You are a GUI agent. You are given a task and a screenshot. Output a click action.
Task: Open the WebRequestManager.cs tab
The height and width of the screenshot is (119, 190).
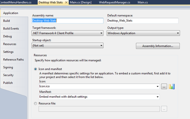115,2
